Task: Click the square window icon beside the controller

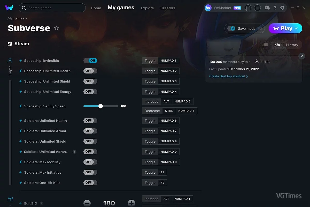Action: point(257,8)
